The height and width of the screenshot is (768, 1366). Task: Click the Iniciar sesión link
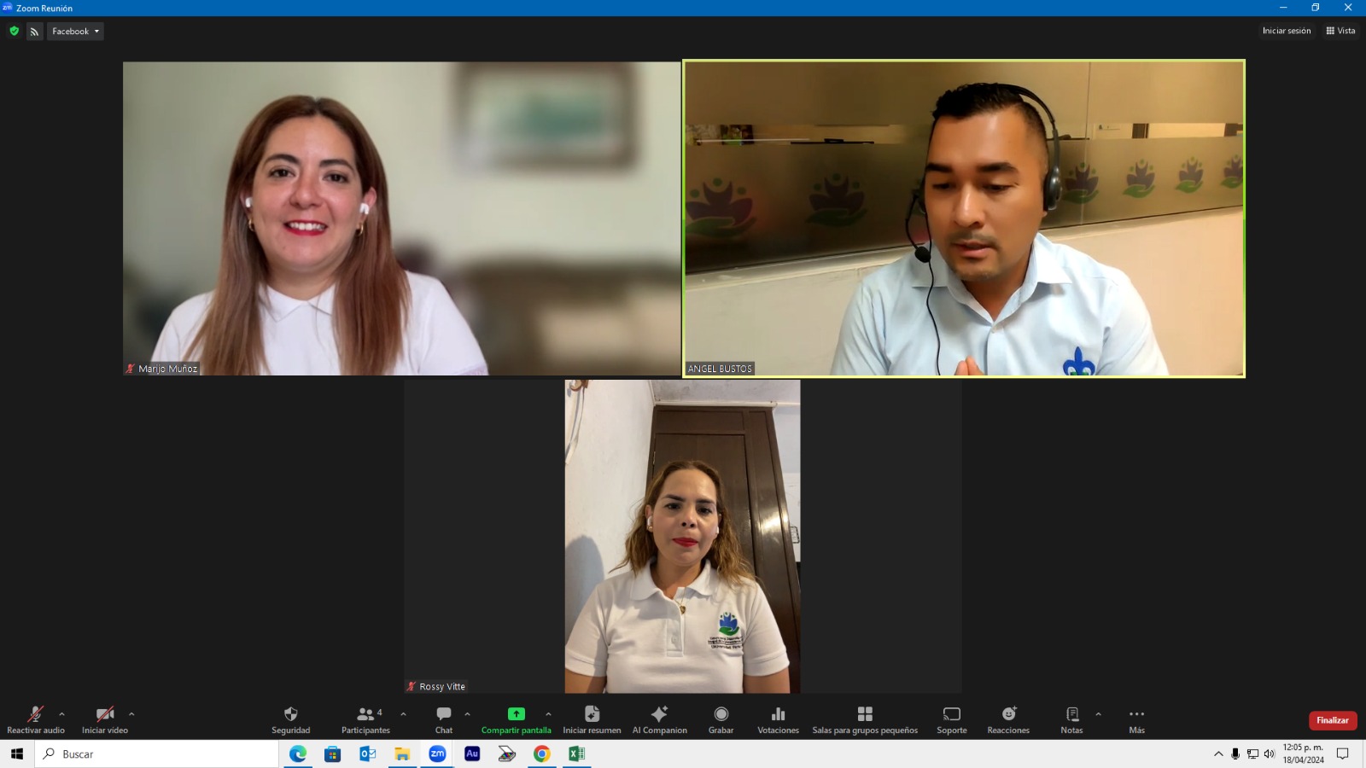1286,31
